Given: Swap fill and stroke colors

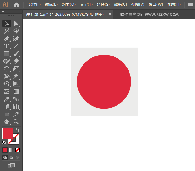Looking at the screenshot, I should coord(18,130).
